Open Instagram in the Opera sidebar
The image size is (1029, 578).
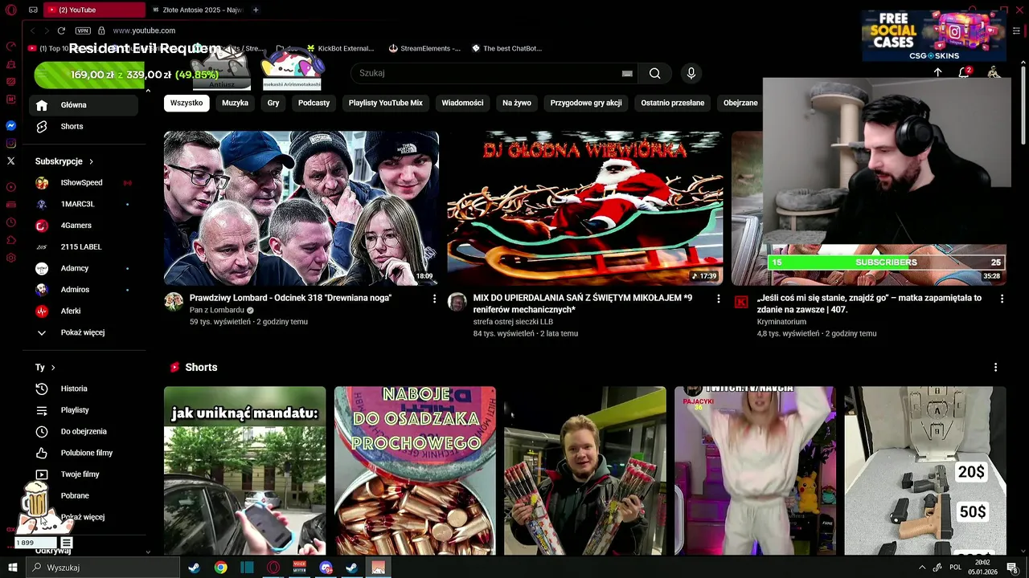coord(10,144)
